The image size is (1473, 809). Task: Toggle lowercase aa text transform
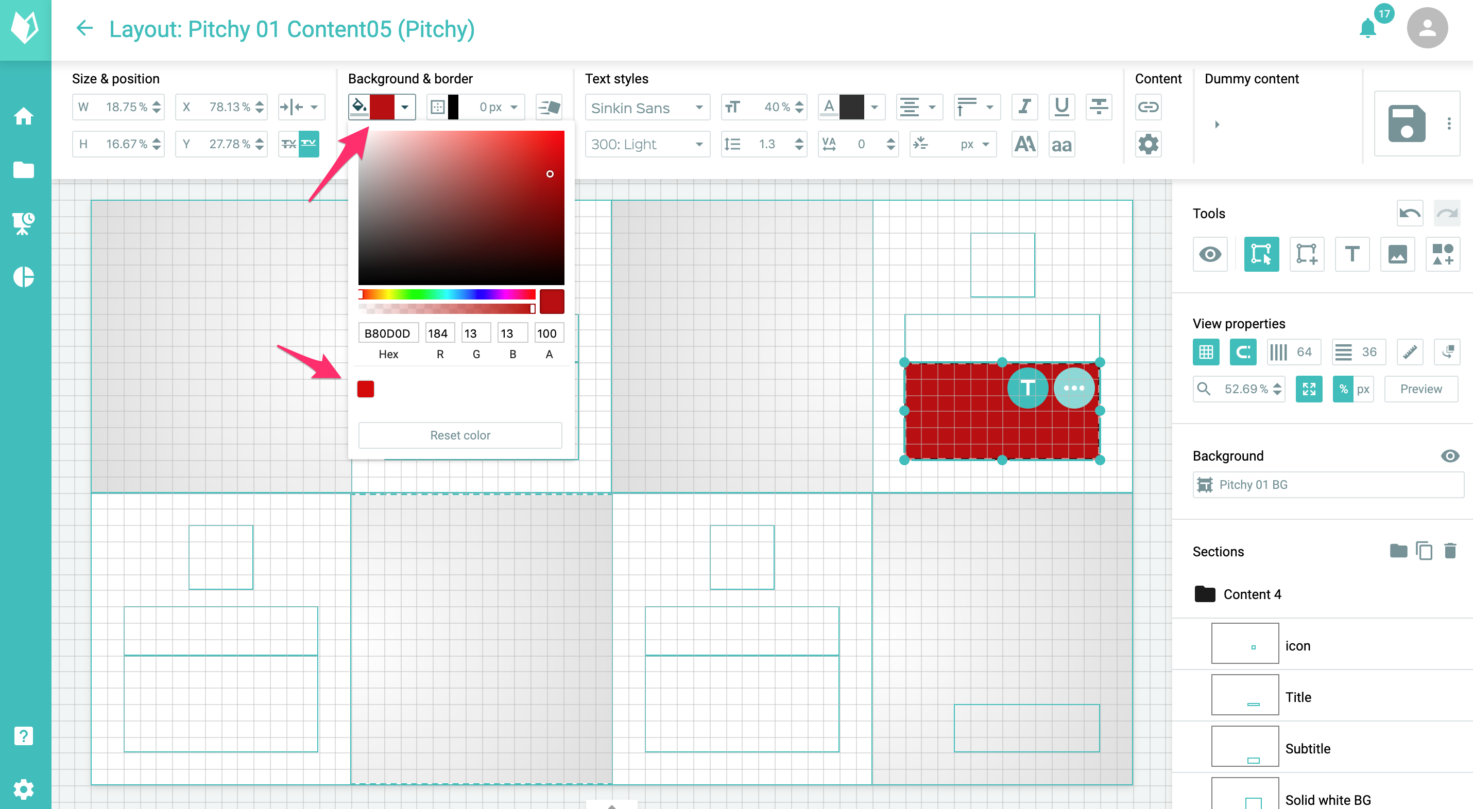(1061, 144)
